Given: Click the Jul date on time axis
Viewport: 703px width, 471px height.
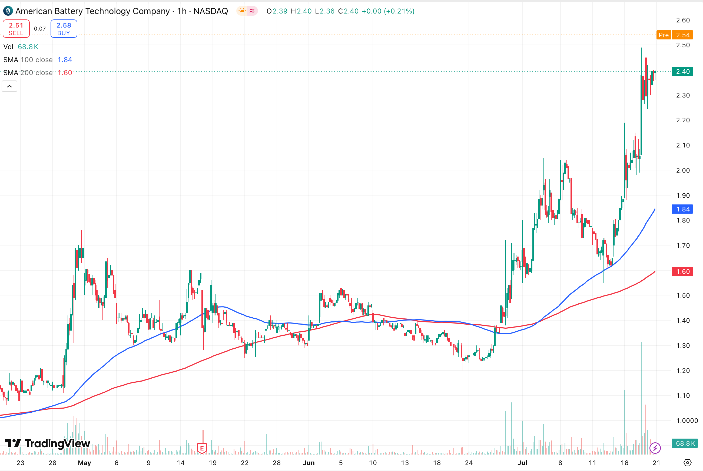Looking at the screenshot, I should (x=522, y=463).
